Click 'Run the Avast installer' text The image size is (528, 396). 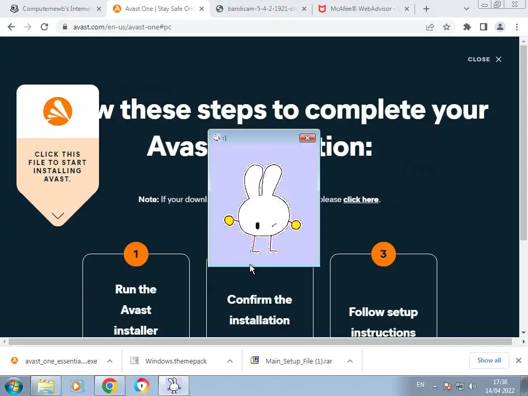point(136,310)
